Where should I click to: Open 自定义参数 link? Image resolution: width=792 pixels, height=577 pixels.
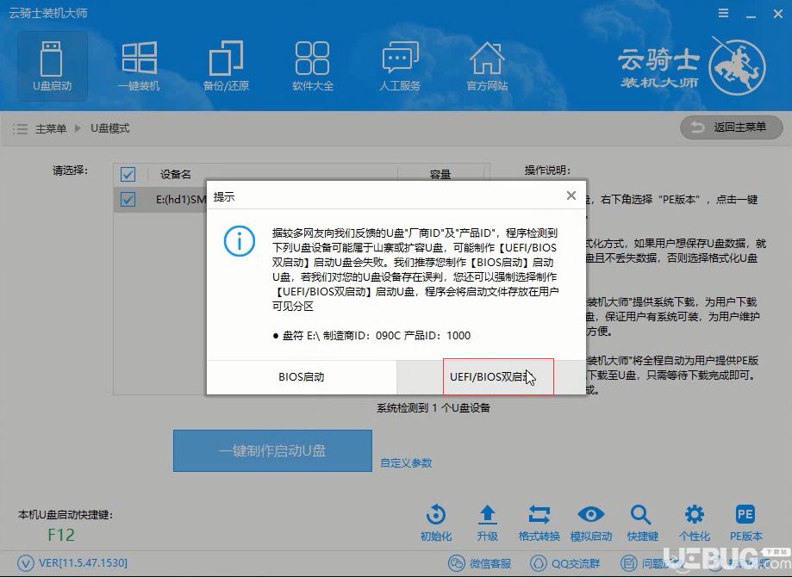click(406, 463)
